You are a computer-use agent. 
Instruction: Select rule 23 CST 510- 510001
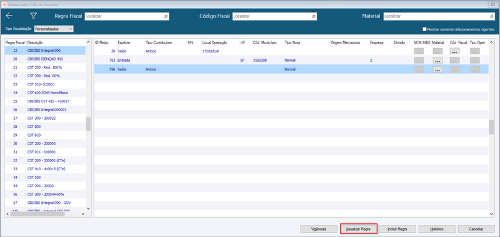(45, 84)
